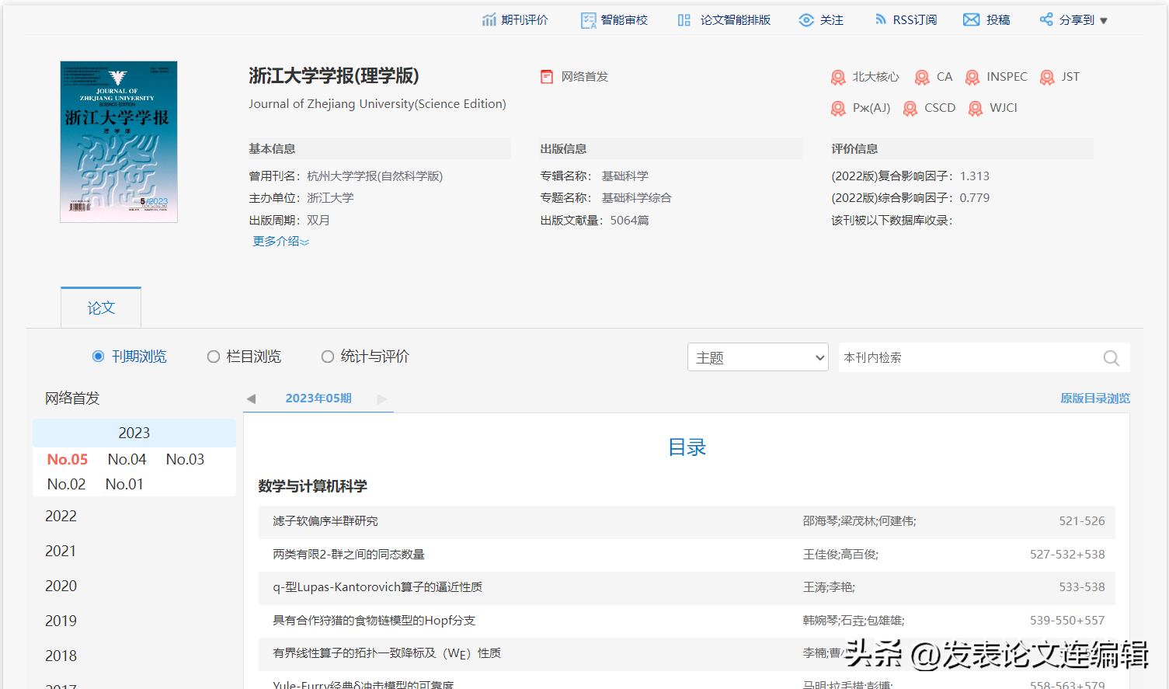Select issue No.03
Image resolution: width=1169 pixels, height=689 pixels.
coord(185,460)
